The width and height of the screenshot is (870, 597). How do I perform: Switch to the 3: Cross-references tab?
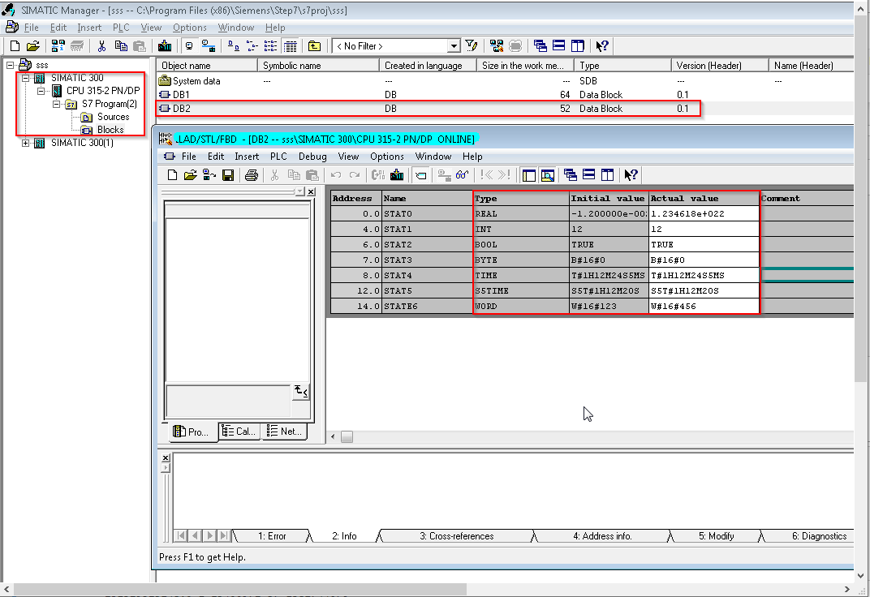coord(456,536)
